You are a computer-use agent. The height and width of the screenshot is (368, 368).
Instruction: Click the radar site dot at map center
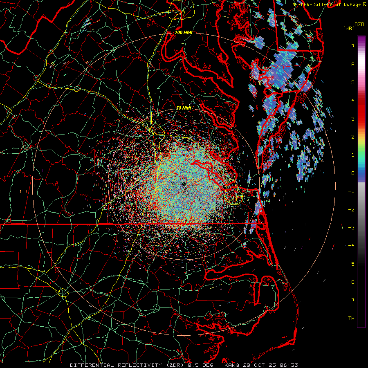coord(184,184)
